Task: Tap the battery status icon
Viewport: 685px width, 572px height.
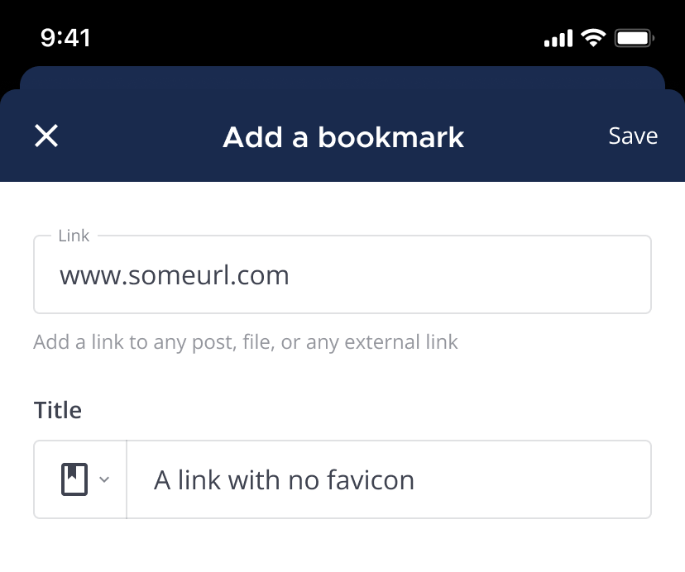Action: 635,38
